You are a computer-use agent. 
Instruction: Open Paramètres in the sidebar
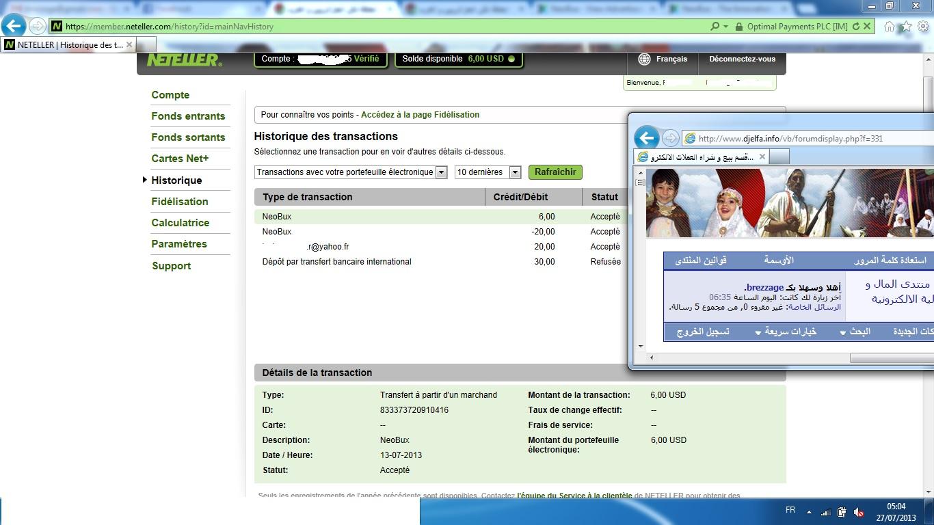tap(179, 244)
